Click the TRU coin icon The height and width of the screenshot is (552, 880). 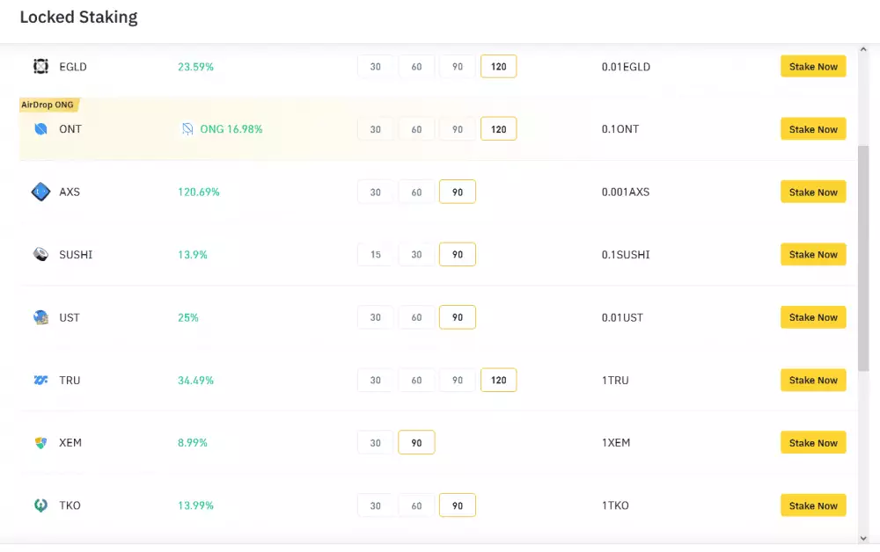click(40, 381)
